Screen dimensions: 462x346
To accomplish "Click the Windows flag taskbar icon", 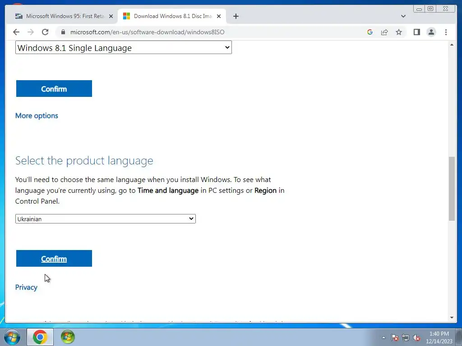I will [68, 337].
